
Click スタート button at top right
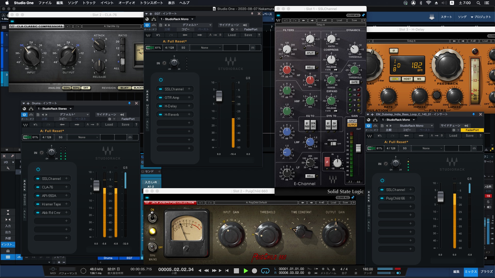coord(446,17)
